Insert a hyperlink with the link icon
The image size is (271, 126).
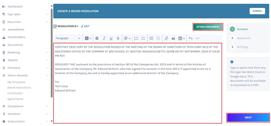(166, 38)
